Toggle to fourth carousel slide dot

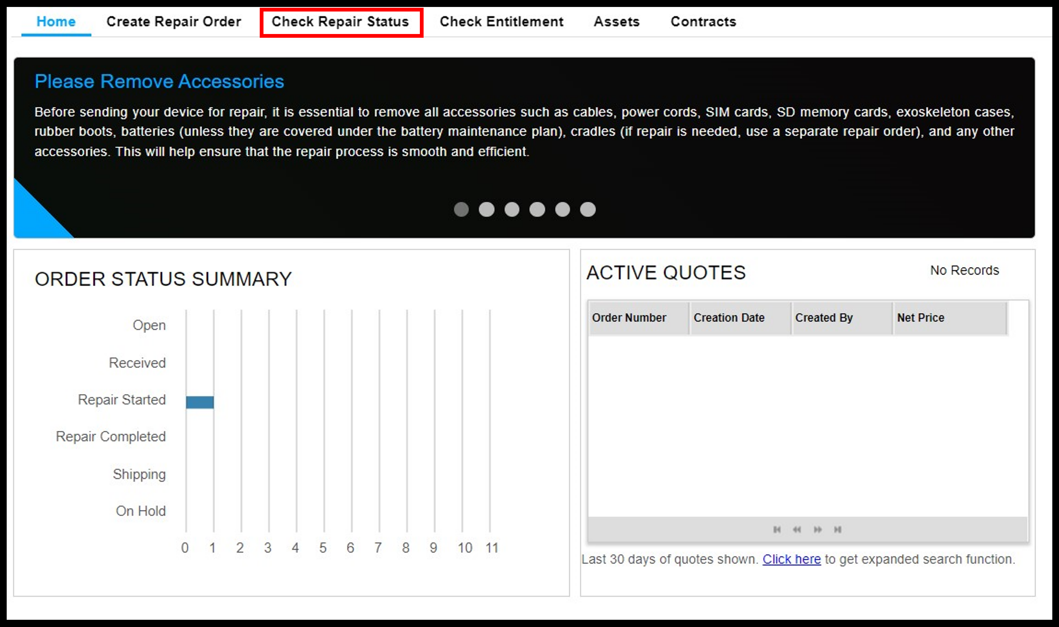click(540, 210)
